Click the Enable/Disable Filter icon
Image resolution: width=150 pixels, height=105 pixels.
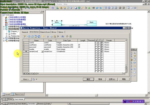click(70, 36)
